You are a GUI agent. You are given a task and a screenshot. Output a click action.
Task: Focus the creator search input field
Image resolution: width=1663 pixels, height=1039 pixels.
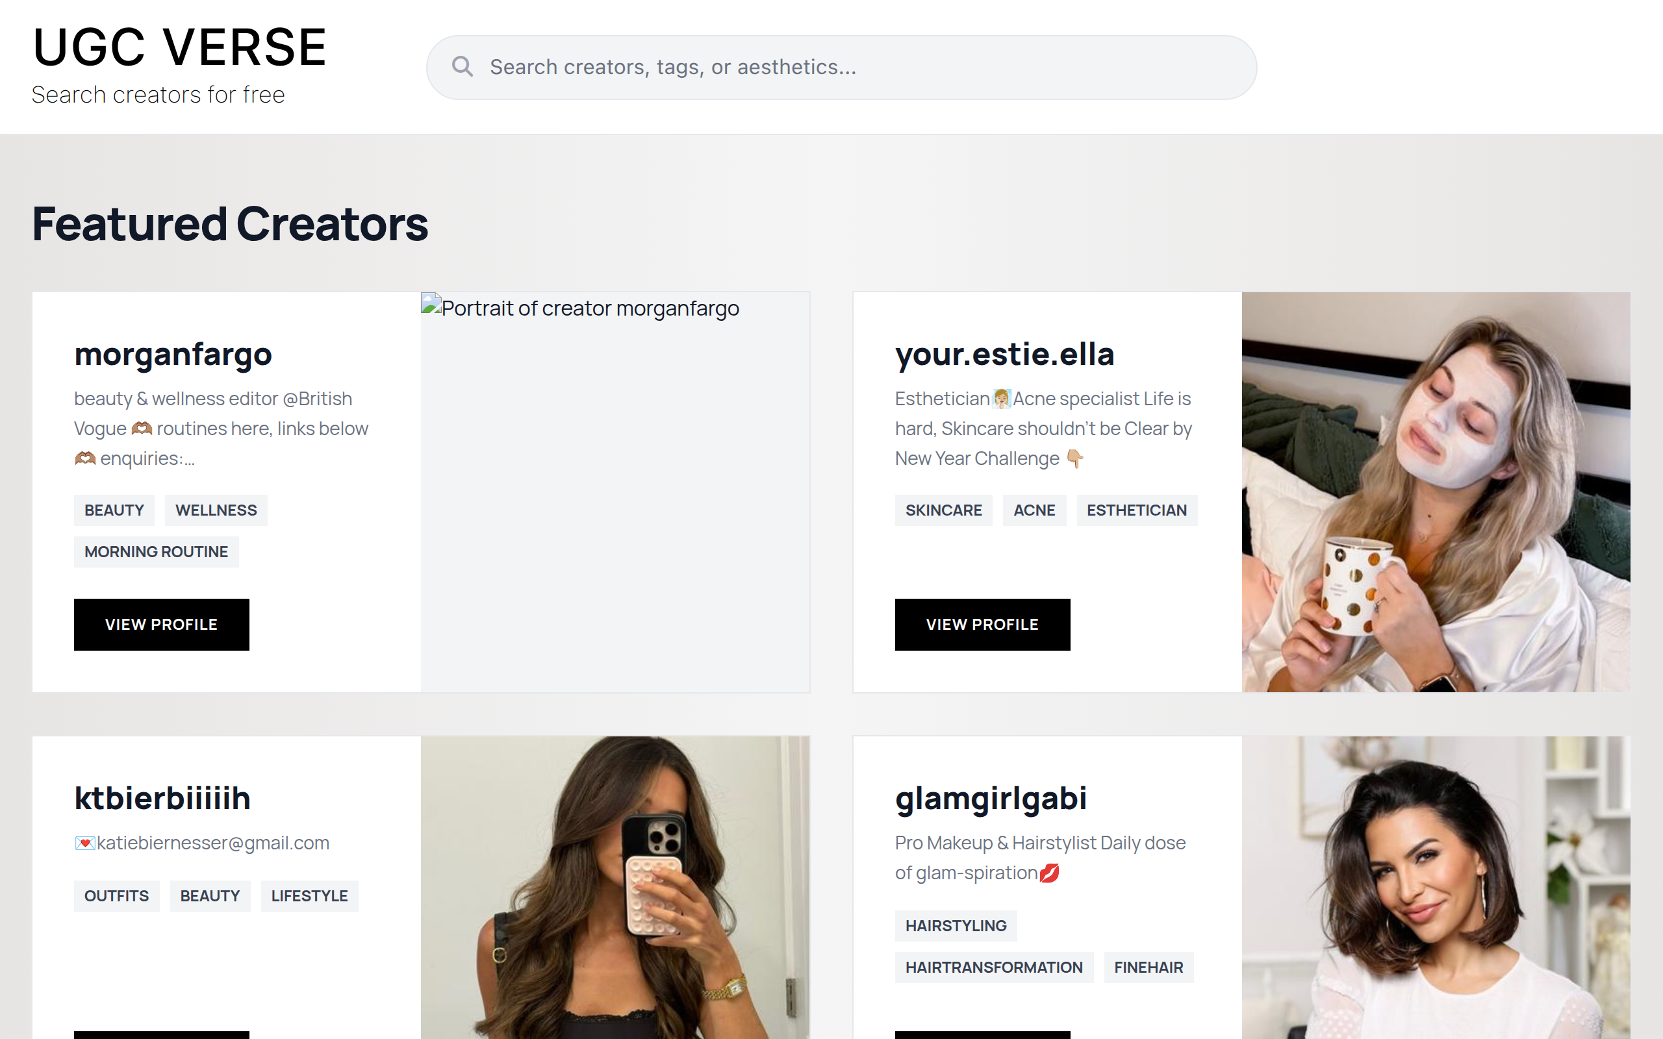841,68
